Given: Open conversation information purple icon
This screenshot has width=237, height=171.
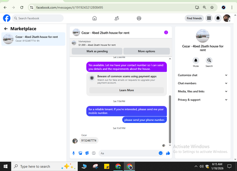Looking at the screenshot, I should [x=166, y=32].
